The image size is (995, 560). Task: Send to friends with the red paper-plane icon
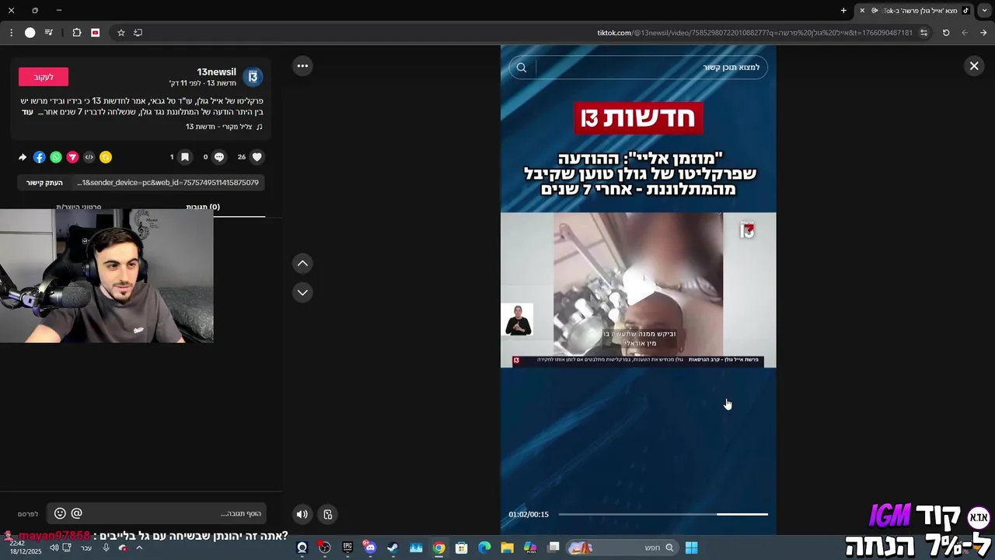[x=72, y=157]
